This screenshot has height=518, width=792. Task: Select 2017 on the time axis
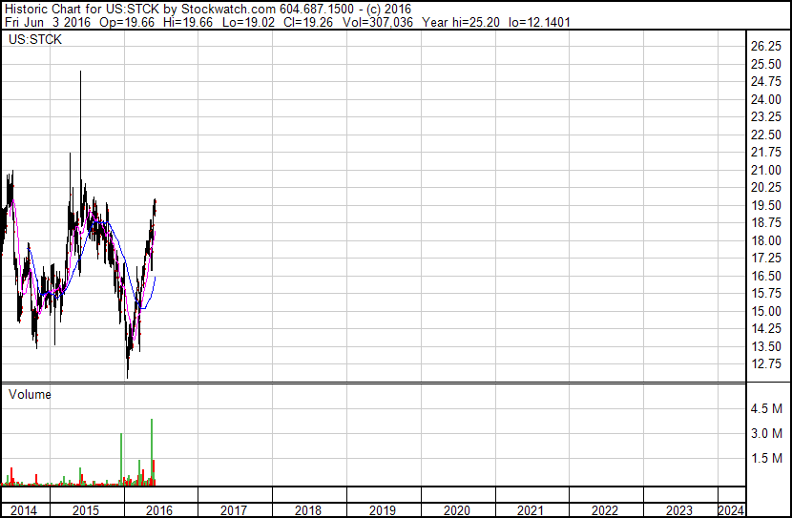[x=234, y=510]
